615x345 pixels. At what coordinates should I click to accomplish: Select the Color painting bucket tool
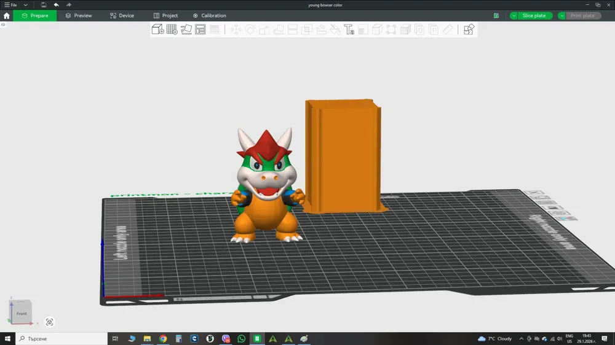(x=335, y=29)
